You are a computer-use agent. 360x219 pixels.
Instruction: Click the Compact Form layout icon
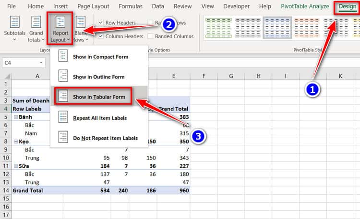(63, 56)
